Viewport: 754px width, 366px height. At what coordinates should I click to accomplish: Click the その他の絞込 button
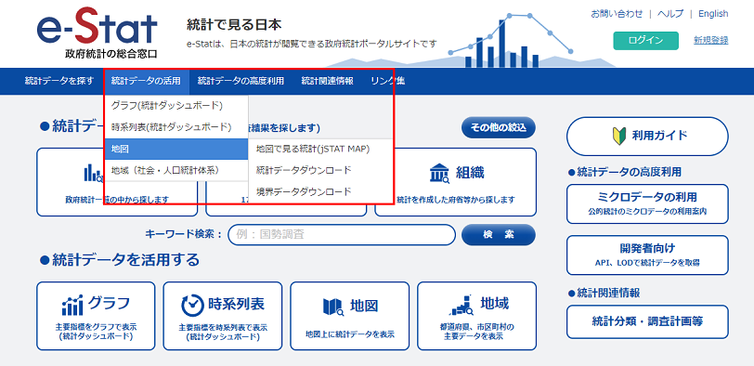[498, 127]
